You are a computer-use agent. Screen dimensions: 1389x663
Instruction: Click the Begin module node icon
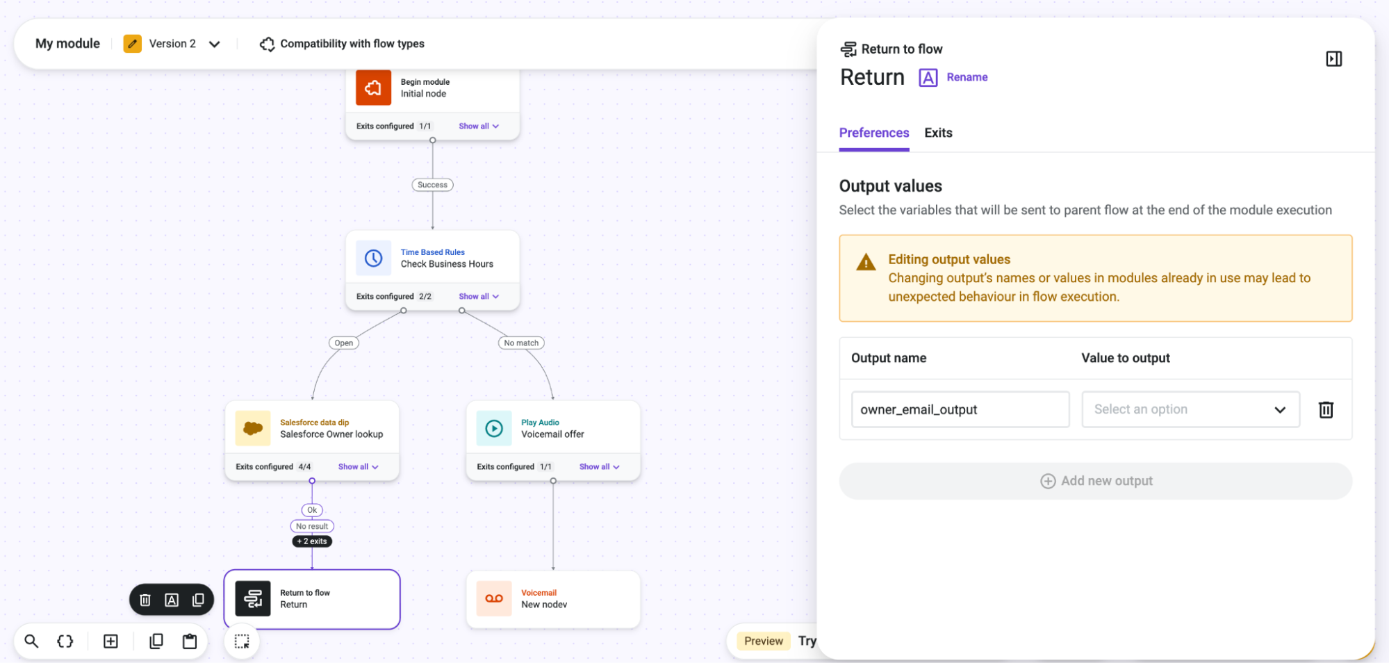pyautogui.click(x=373, y=88)
